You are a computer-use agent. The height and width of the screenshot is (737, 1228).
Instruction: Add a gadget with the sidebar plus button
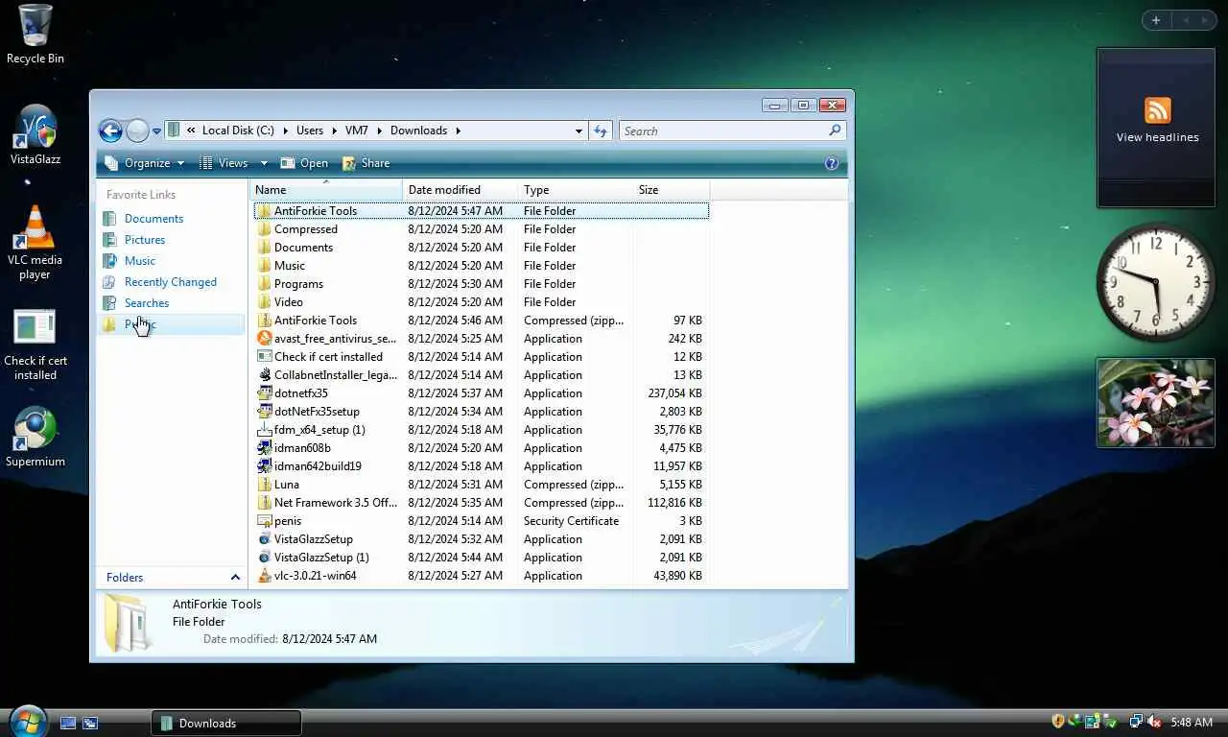click(1156, 20)
